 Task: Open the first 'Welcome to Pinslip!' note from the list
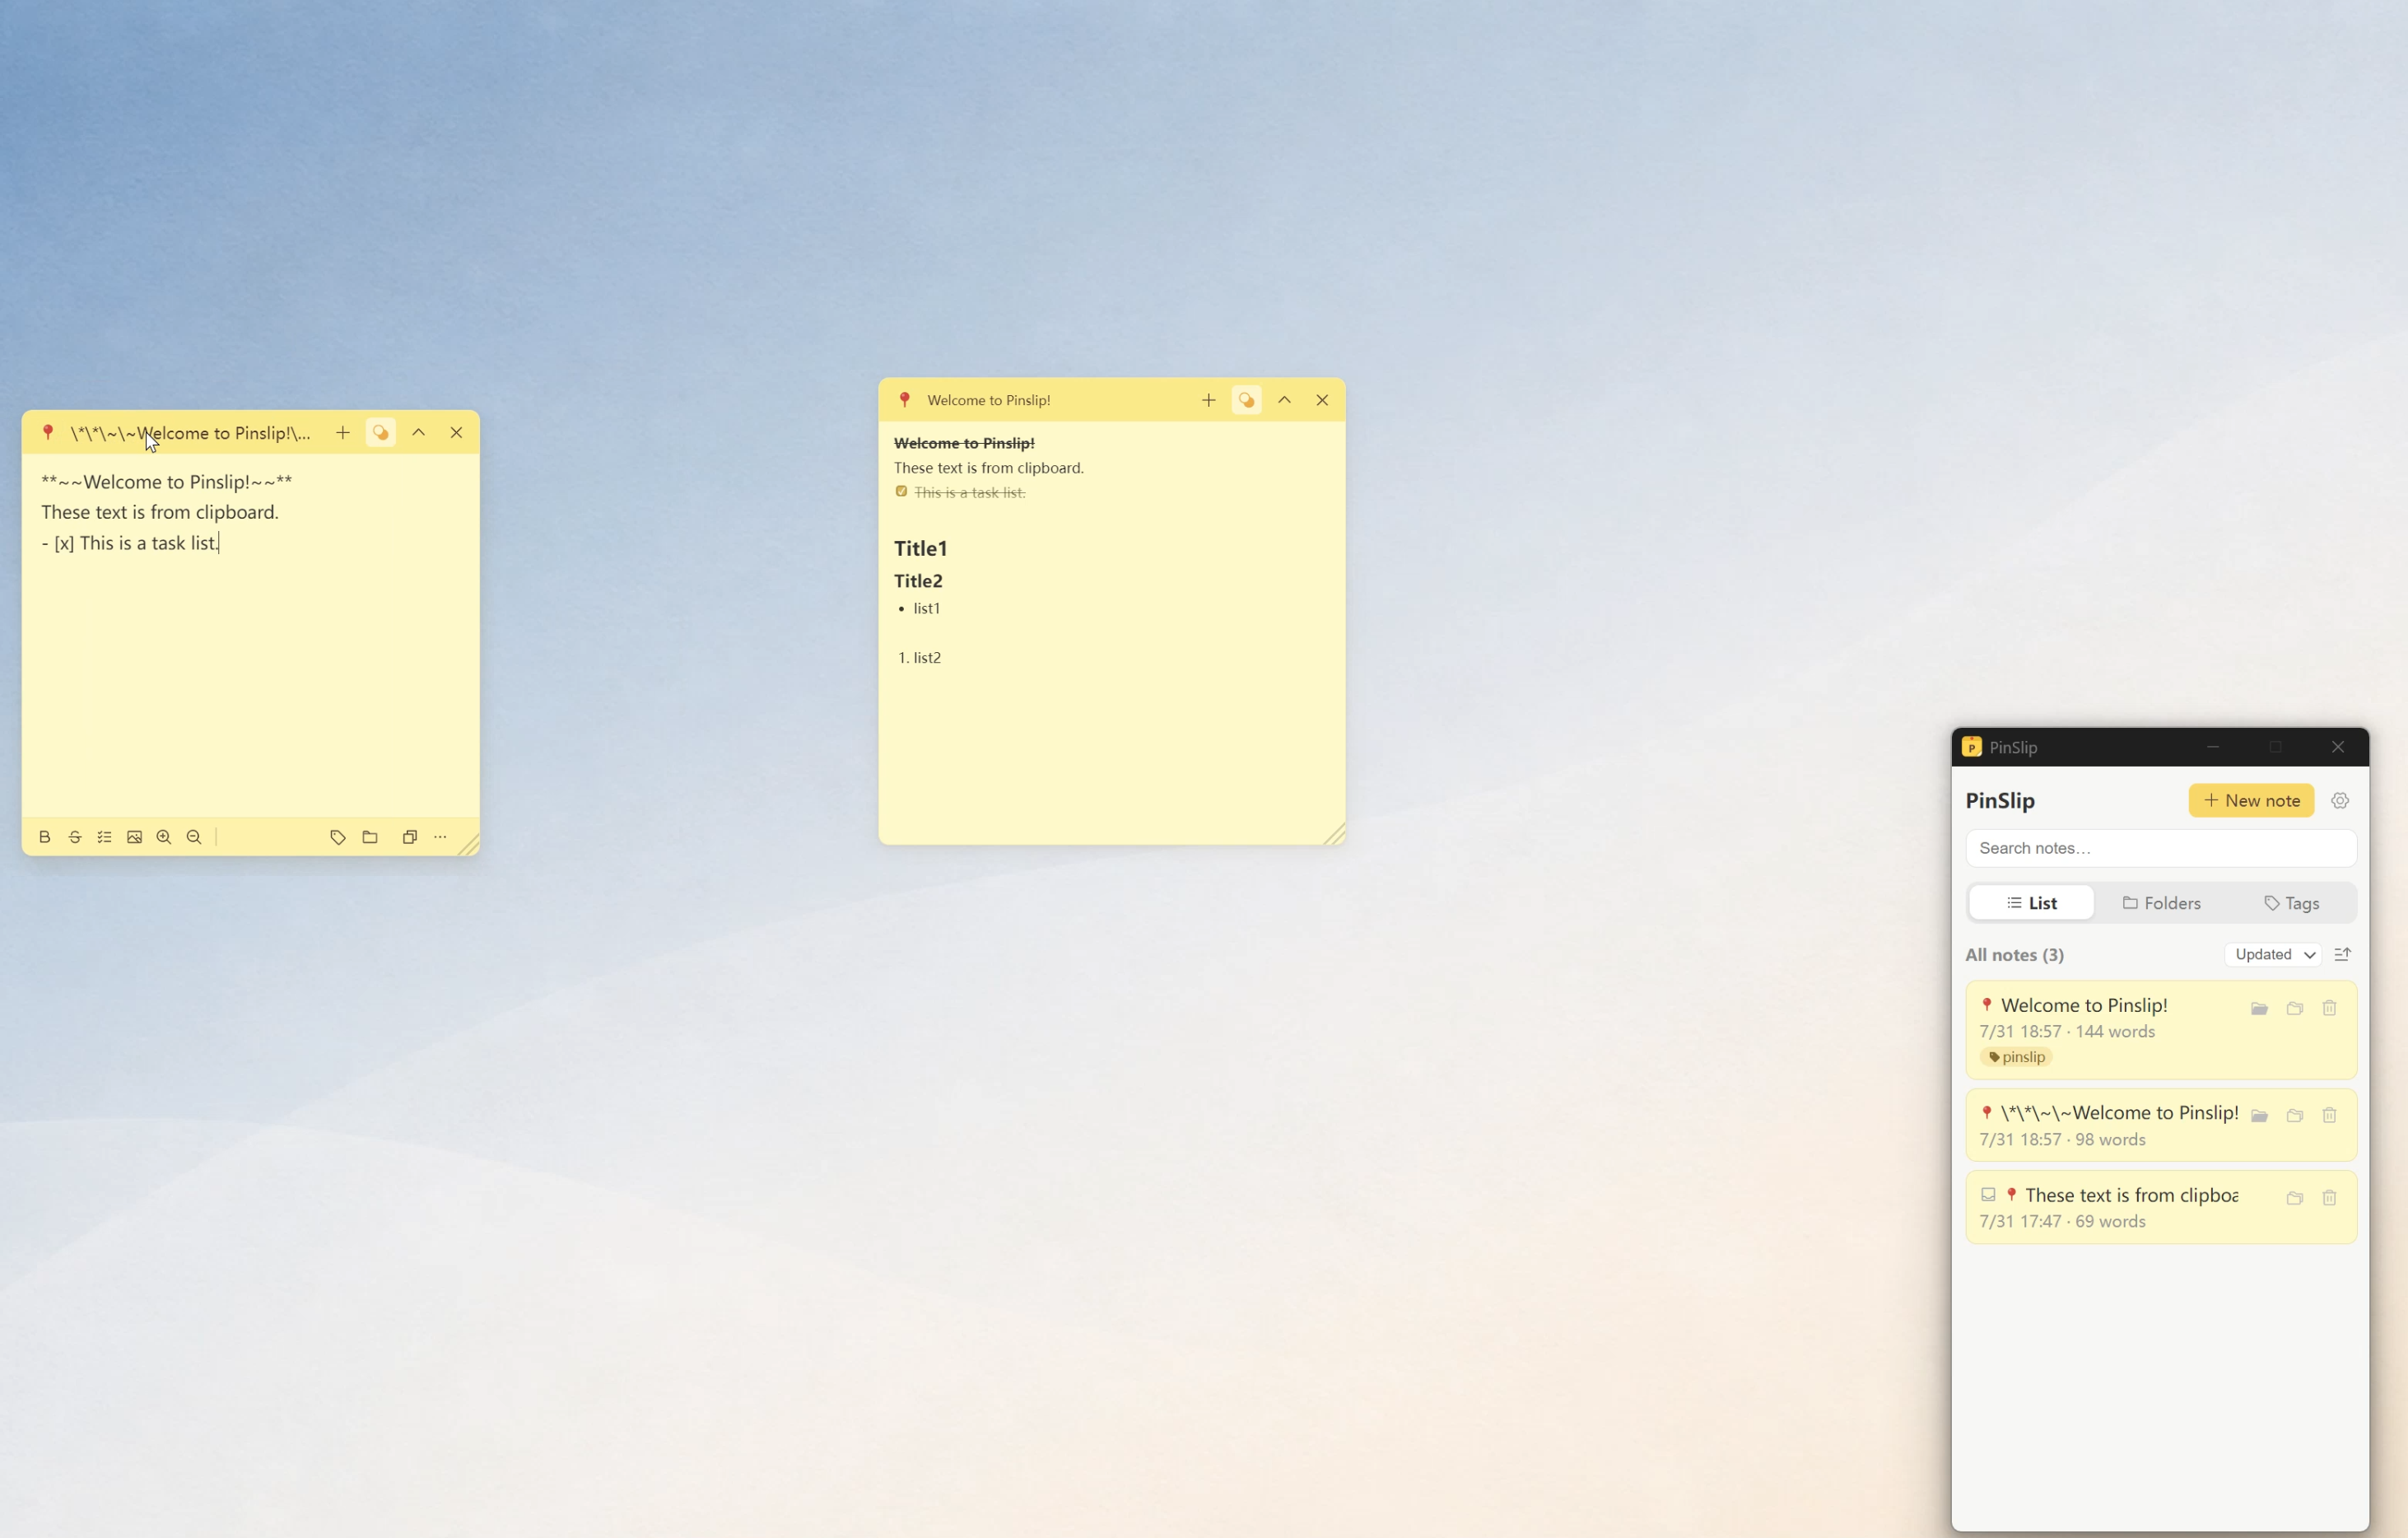pos(2161,1030)
